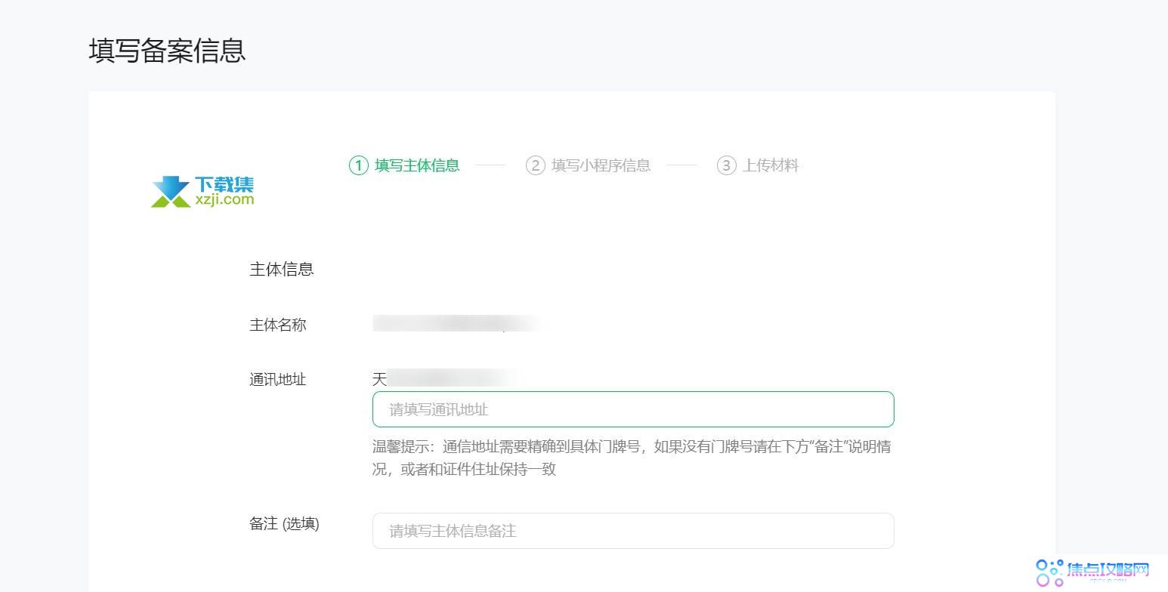Open the 上传材料 step
1168x592 pixels.
point(770,165)
